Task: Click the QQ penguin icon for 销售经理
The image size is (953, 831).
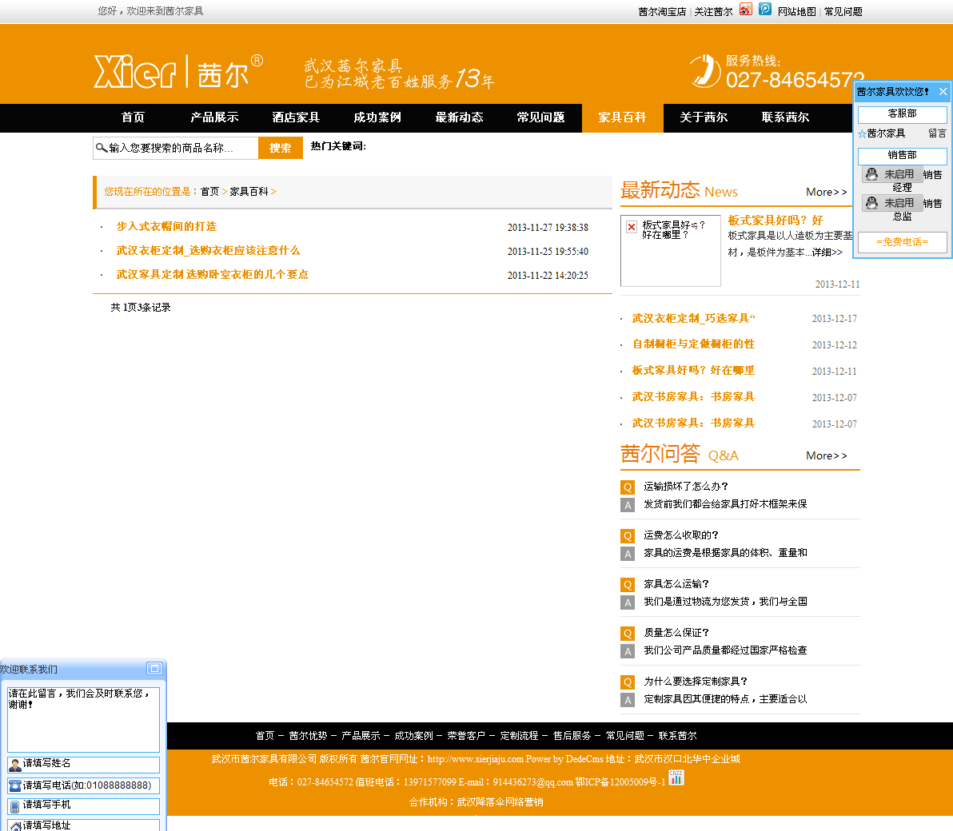Action: click(x=872, y=174)
